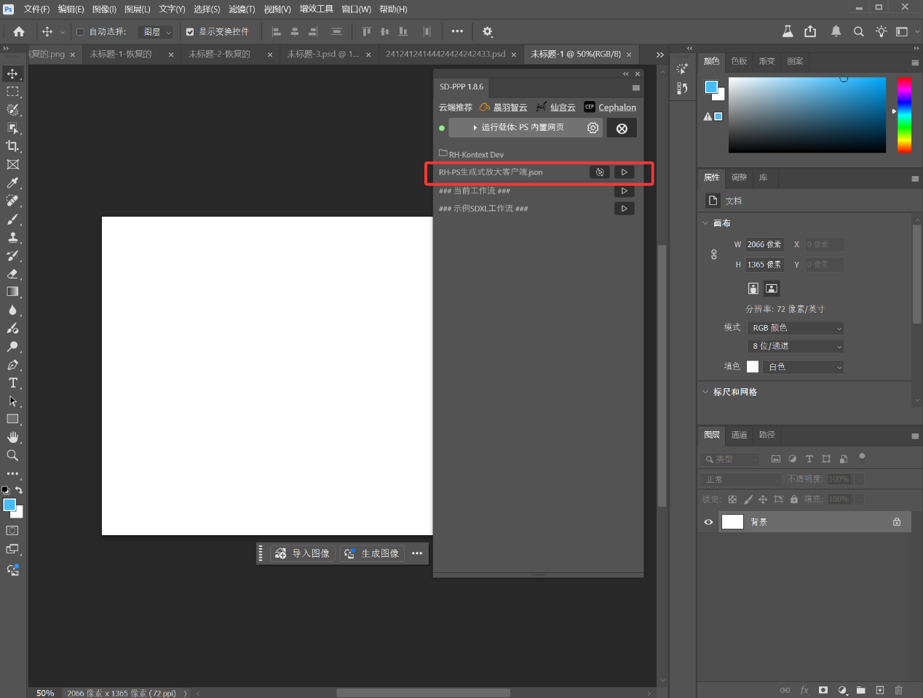Viewport: 923px width, 698px height.
Task: Select the Zoom tool
Action: (x=12, y=456)
